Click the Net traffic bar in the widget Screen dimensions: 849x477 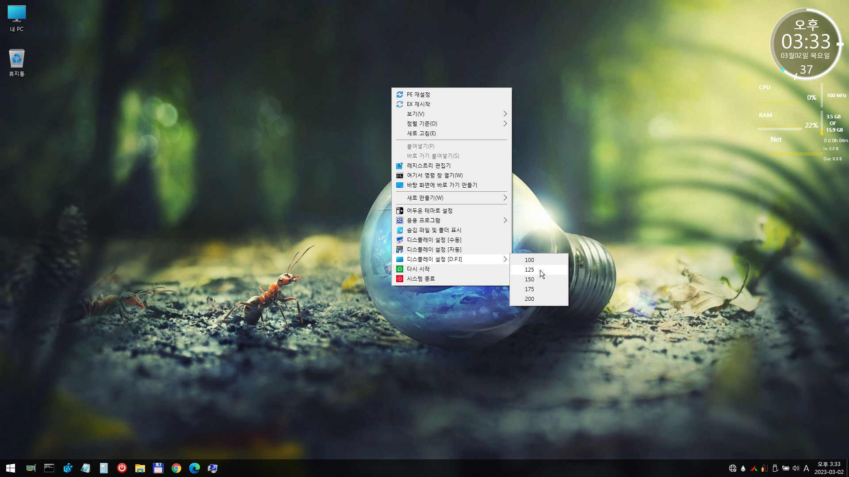pos(796,154)
